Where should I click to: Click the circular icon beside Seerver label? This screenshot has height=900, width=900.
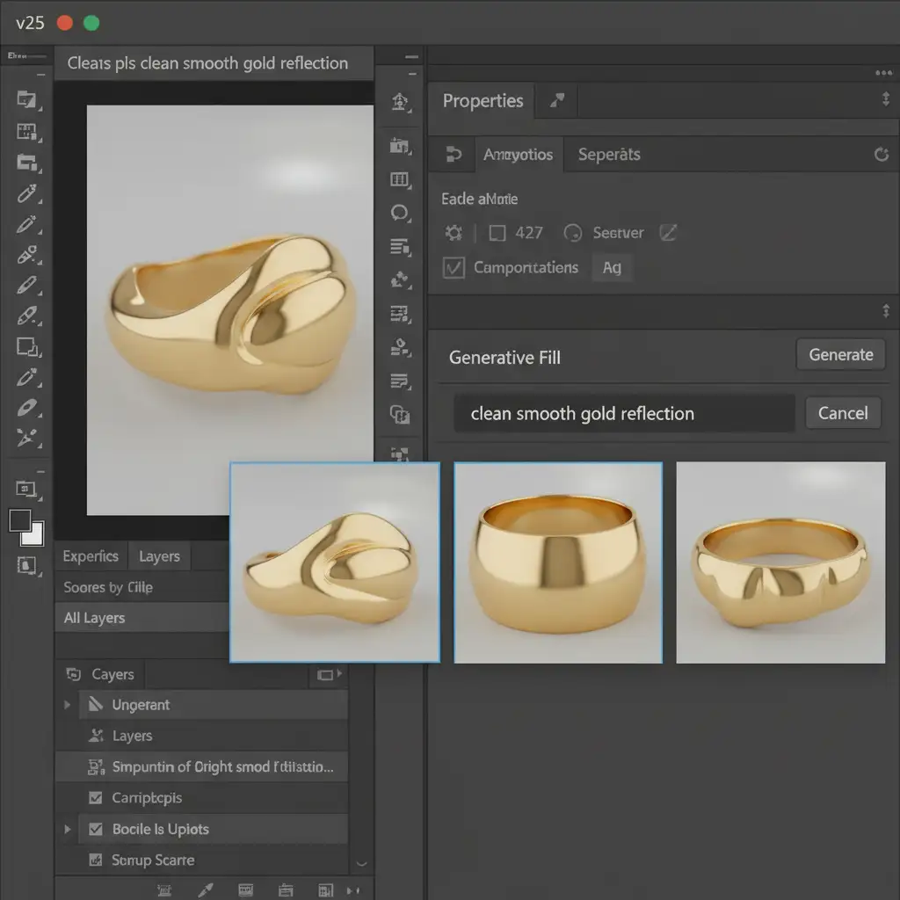573,233
